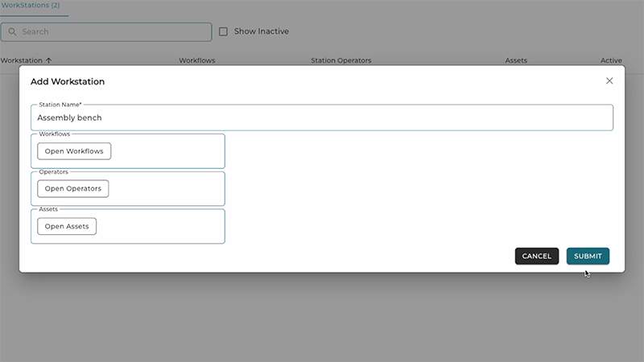Viewport: 644px width, 362px height.
Task: Click the Operators section legend label
Action: tap(53, 171)
